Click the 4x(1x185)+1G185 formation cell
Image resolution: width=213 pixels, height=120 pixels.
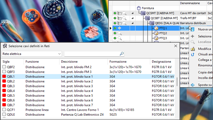[x=122, y=110]
